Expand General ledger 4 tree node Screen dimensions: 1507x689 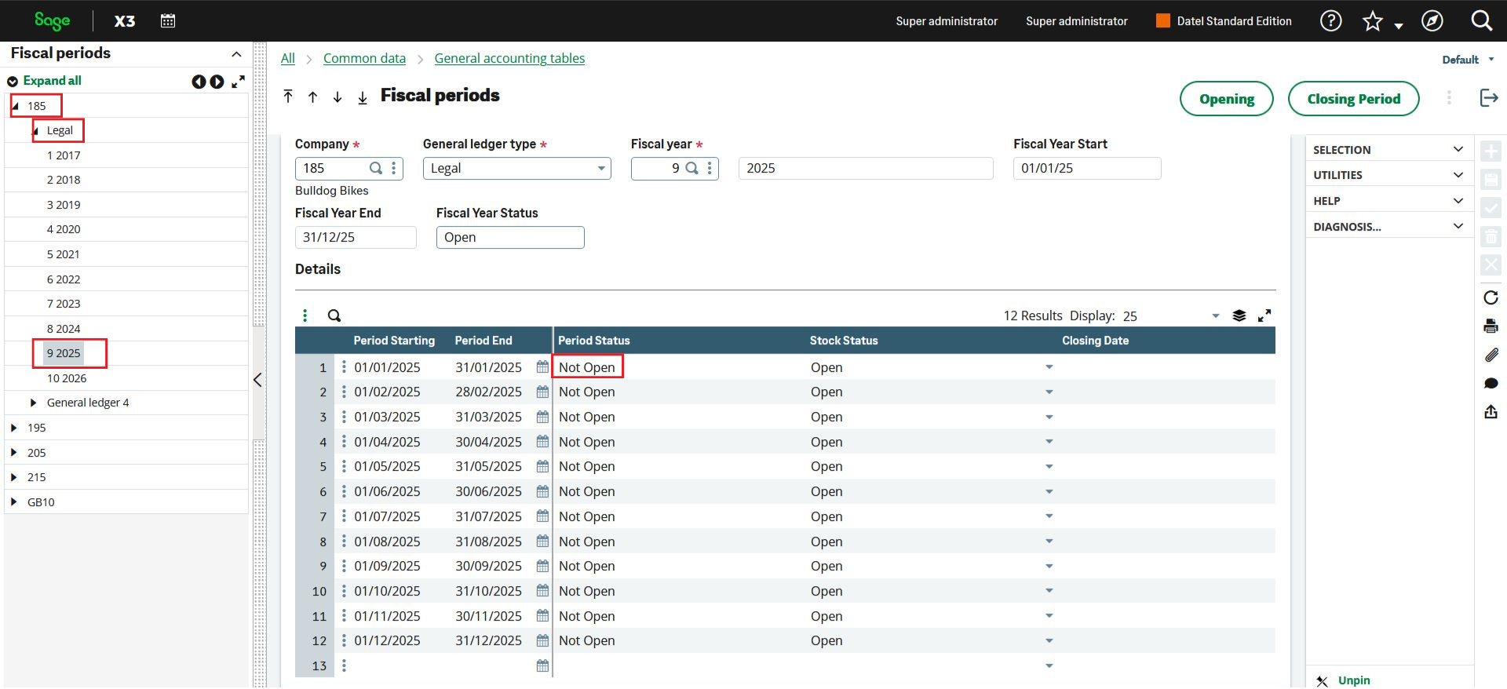(33, 403)
